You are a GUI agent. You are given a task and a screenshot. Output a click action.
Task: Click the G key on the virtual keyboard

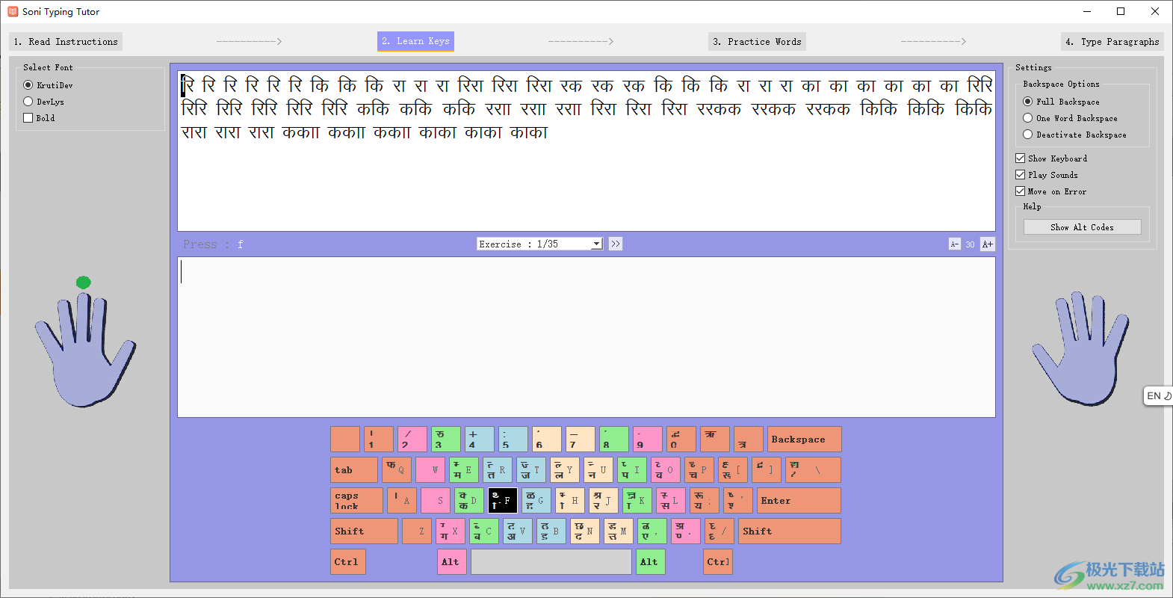(536, 500)
